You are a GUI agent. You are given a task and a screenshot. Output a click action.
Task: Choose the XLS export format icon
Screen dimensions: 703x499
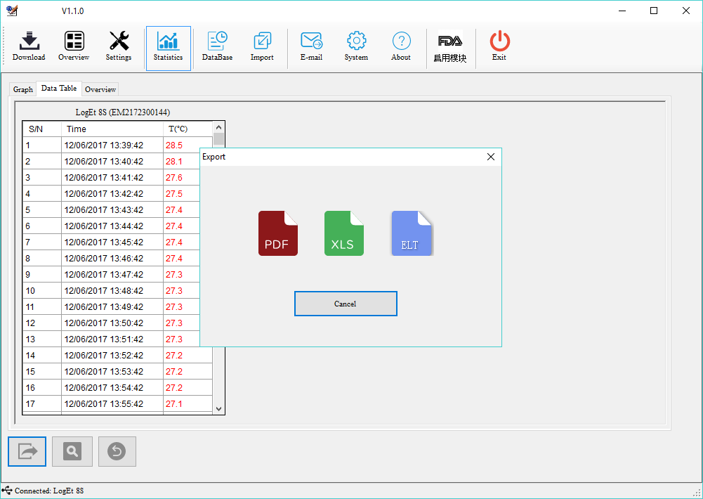pos(343,233)
